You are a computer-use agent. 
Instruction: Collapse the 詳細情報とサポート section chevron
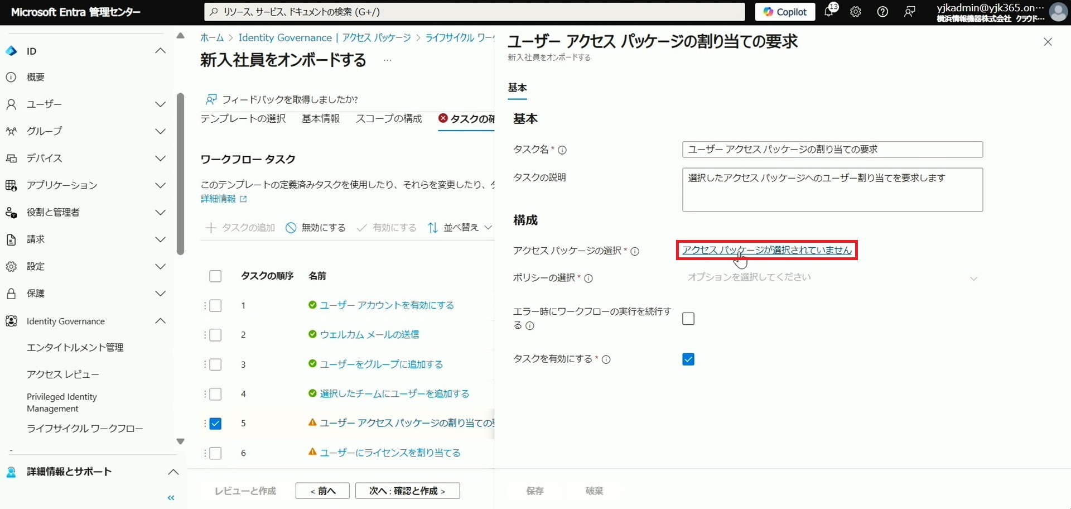click(x=173, y=472)
